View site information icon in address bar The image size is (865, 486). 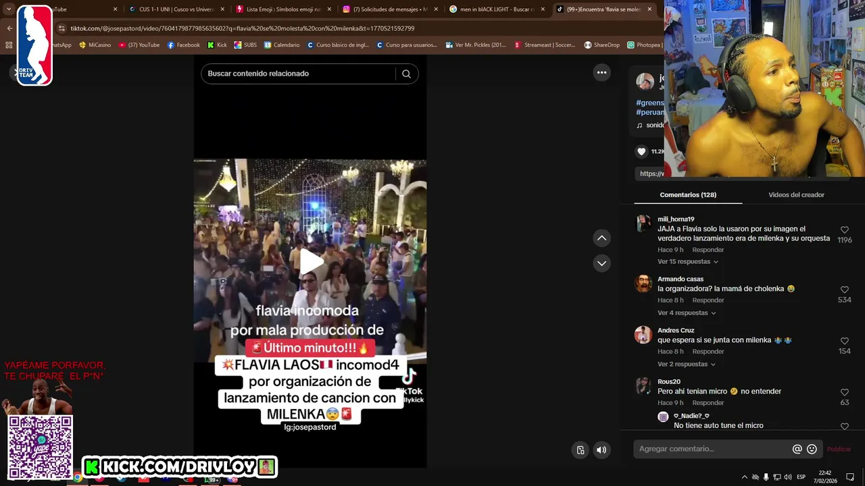(62, 28)
